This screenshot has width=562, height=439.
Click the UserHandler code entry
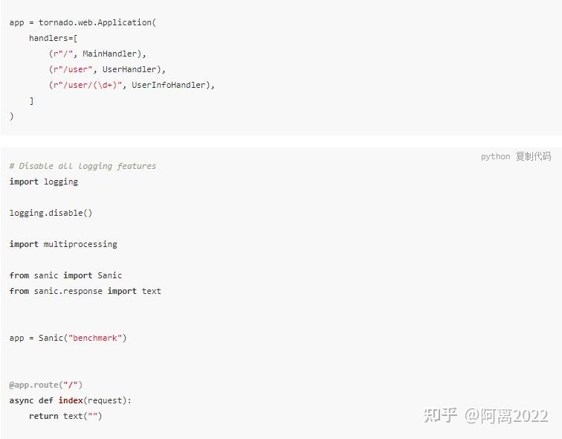[x=129, y=69]
